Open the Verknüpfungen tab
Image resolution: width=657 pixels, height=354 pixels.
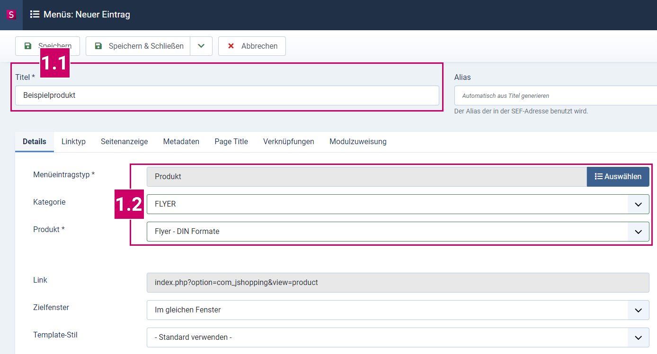(x=289, y=142)
